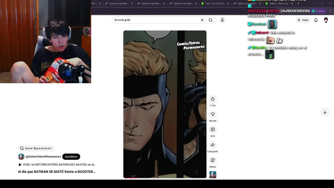Click the Crear button
This screenshot has width=334, height=188.
[303, 20]
